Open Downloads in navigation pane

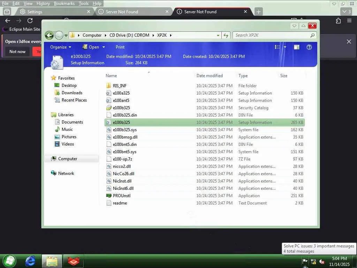[72, 93]
